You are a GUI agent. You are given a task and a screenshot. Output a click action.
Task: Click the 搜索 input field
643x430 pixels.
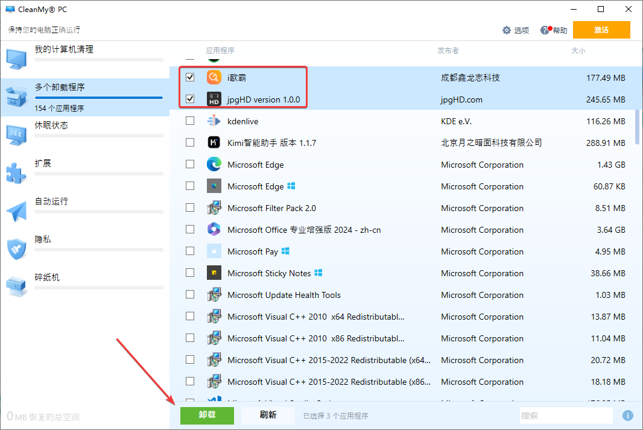566,416
